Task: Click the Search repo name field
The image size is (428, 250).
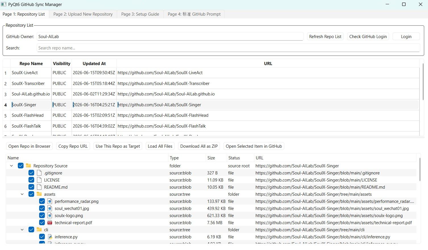Action: click(x=228, y=48)
